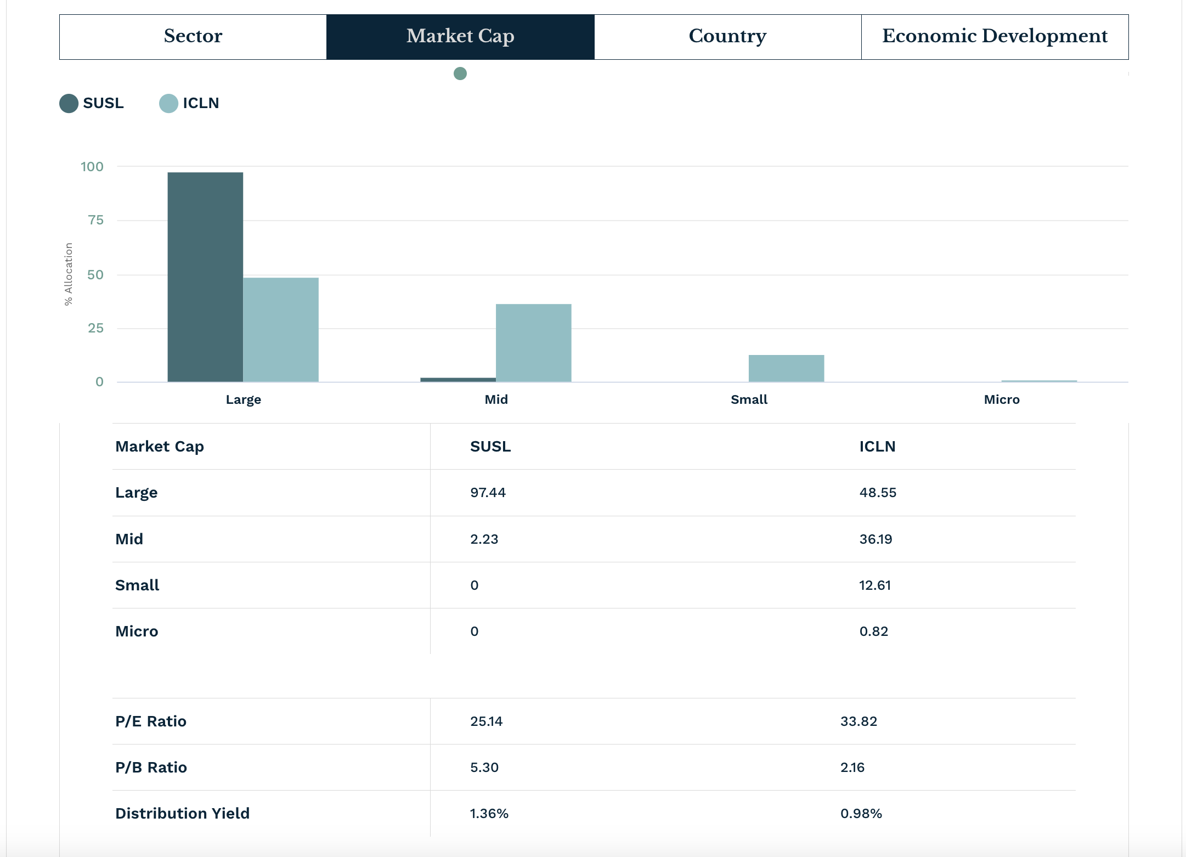Click the 0.98% yield value
Image resolution: width=1186 pixels, height=857 pixels.
(x=861, y=813)
